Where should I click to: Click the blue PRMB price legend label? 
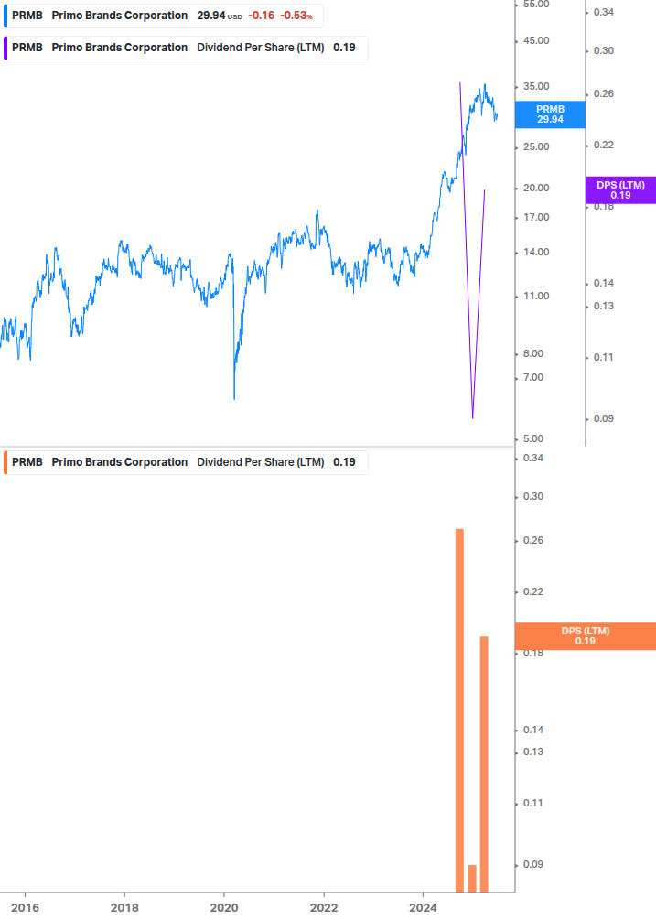(x=164, y=16)
